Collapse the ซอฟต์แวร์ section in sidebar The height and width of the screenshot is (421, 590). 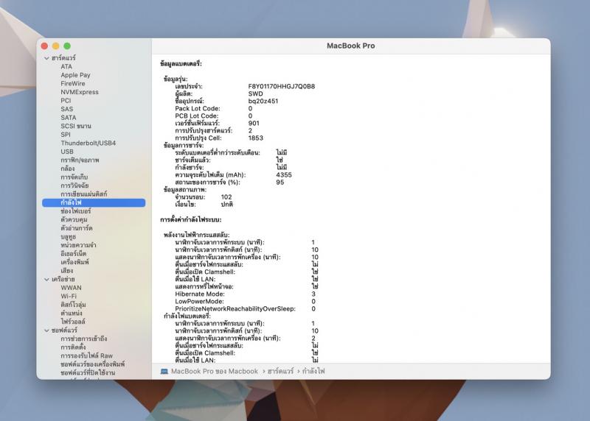tap(46, 330)
